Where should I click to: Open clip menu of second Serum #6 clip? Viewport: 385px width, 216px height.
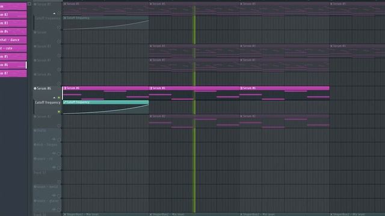pyautogui.click(x=151, y=88)
